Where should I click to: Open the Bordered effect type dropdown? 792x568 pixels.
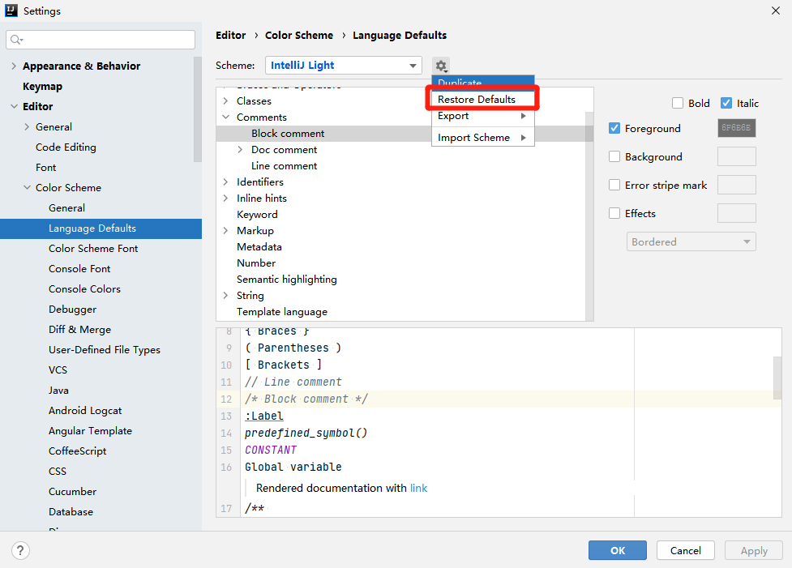pos(691,241)
